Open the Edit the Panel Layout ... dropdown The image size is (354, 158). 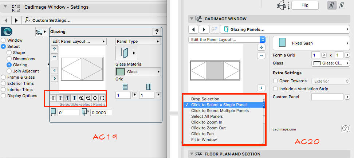click(227, 39)
